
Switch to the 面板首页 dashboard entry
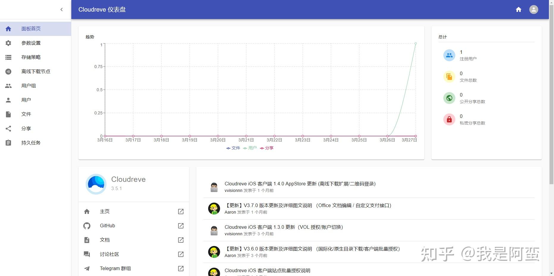pos(31,29)
